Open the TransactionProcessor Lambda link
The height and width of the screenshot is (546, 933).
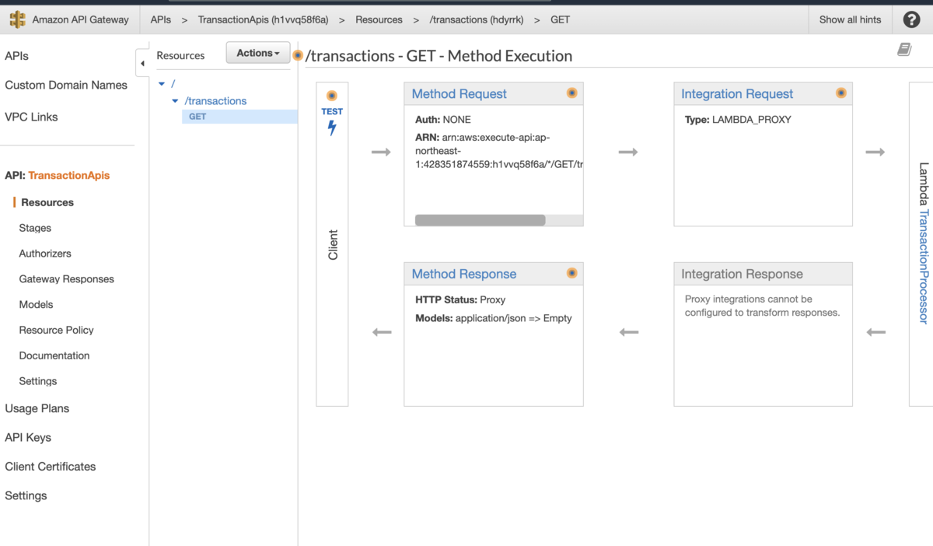(x=924, y=266)
